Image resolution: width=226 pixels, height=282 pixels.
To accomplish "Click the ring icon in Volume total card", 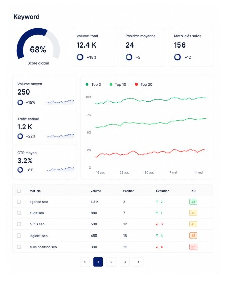I will (80, 57).
